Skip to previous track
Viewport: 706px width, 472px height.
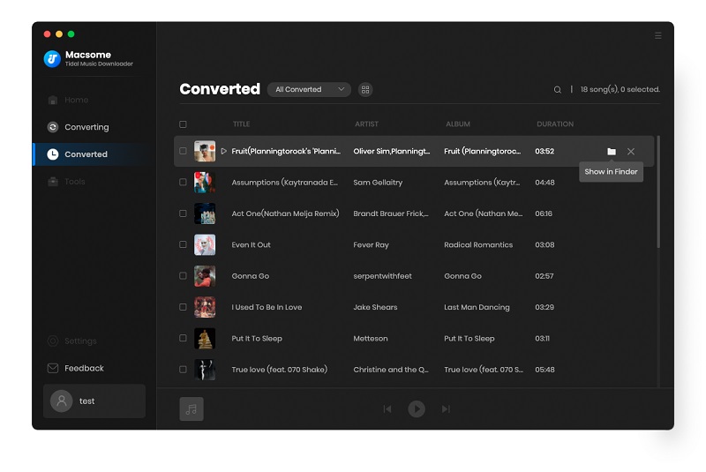tap(387, 409)
